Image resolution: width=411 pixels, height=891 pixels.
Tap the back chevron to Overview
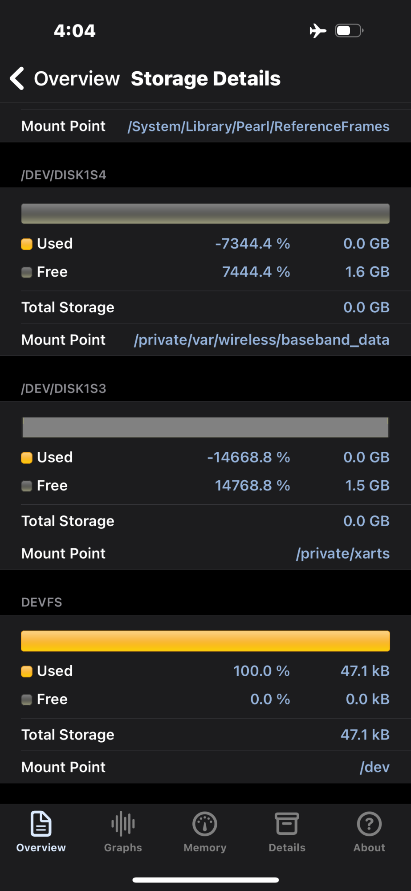(x=17, y=79)
